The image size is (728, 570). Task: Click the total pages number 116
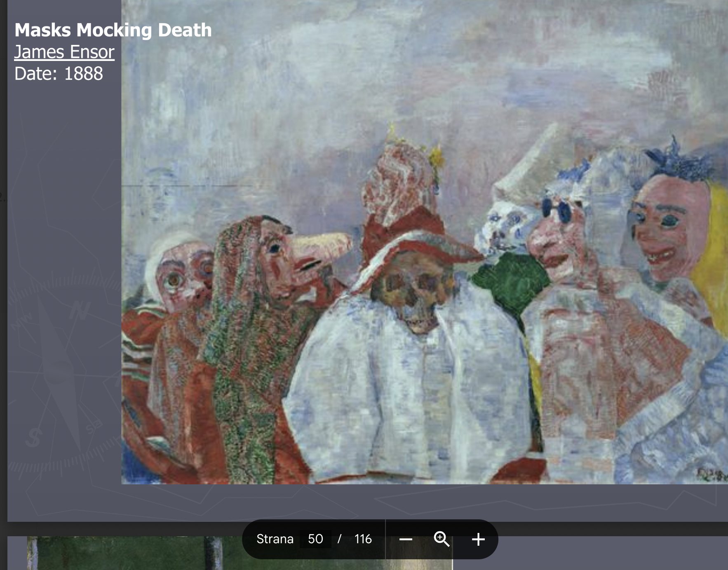[363, 539]
